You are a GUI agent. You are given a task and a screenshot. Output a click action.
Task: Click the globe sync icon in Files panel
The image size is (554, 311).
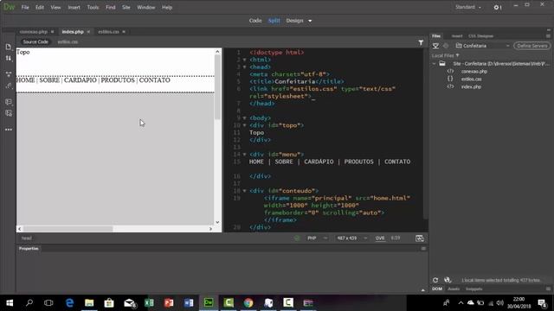click(x=448, y=280)
